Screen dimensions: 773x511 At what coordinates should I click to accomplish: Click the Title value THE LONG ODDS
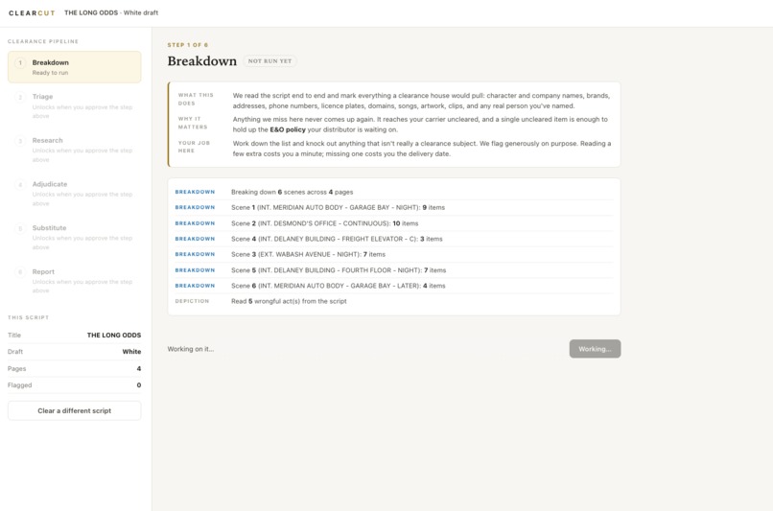point(114,336)
